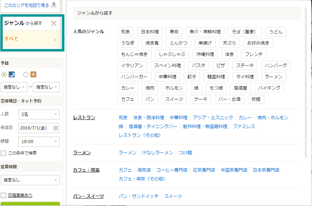Select the 寿司 genre button

[x=174, y=32]
